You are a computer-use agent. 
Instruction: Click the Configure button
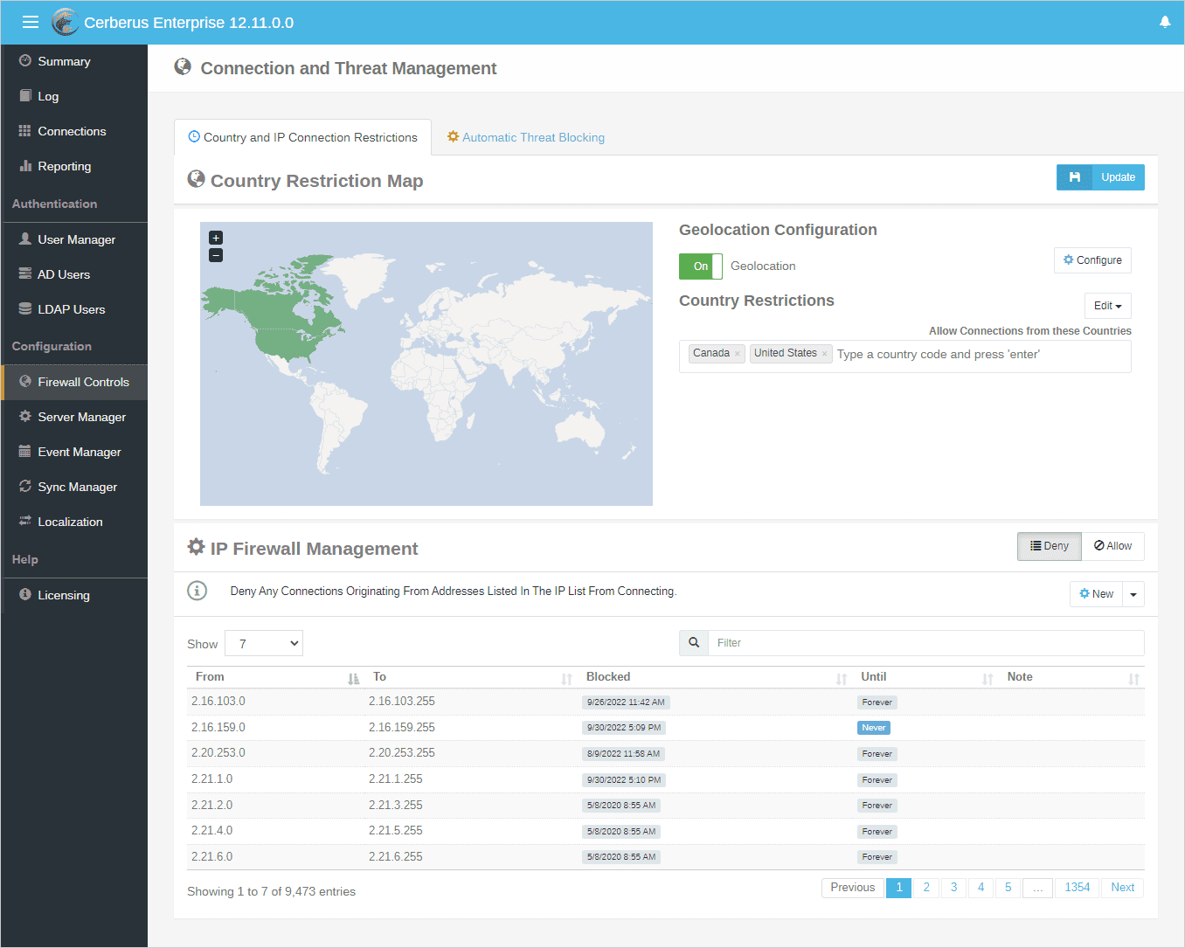tap(1092, 259)
